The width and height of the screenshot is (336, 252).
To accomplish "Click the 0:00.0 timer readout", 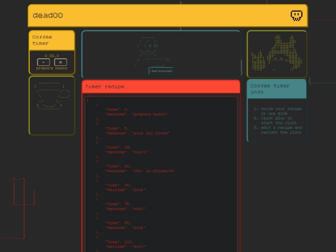I will pos(52,56).
